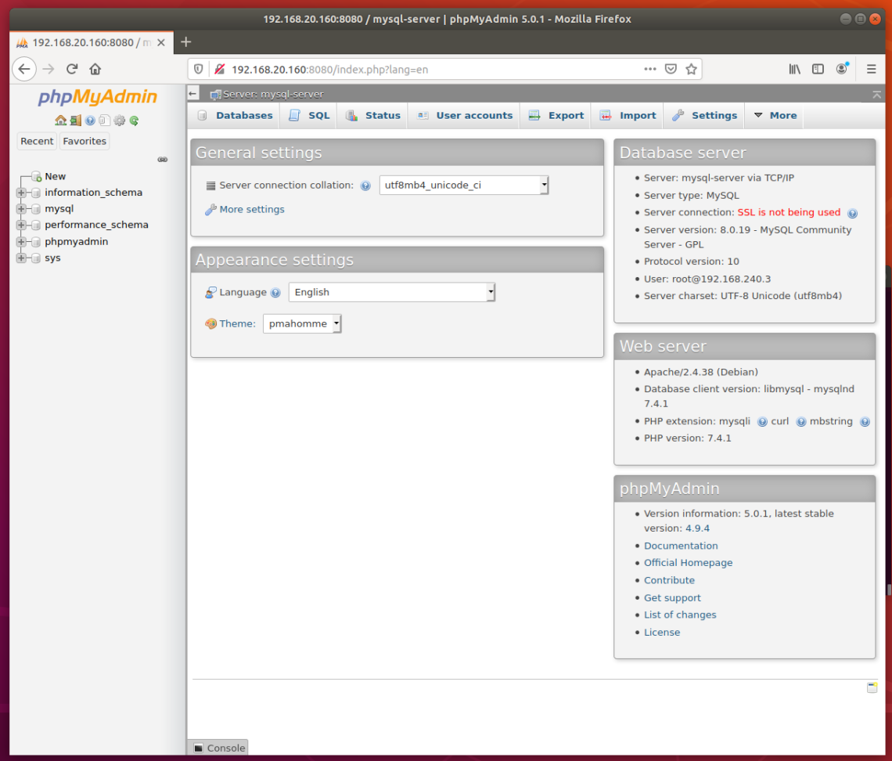Open the Console panel at the bottom
The image size is (892, 761).
[218, 748]
